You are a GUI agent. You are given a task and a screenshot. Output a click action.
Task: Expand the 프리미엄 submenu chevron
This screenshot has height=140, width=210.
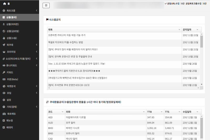tap(36, 52)
